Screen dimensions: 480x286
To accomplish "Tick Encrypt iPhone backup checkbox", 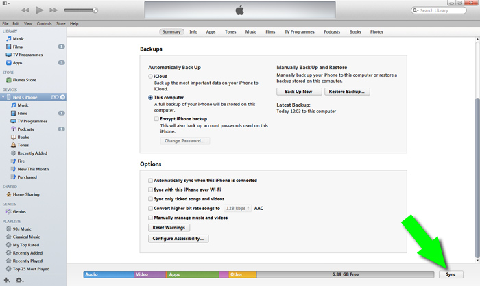I will click(x=156, y=118).
